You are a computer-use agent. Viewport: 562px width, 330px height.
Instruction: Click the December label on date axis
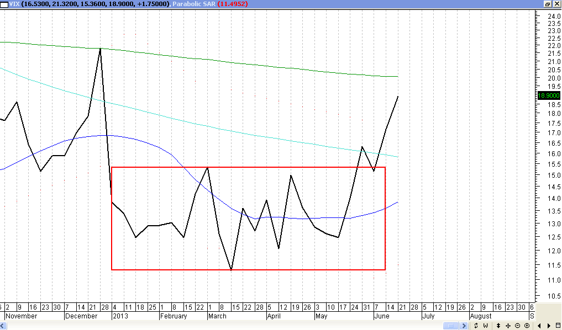click(x=81, y=316)
